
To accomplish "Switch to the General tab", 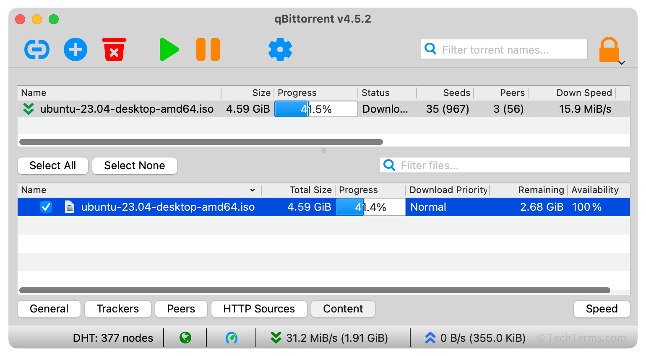I will click(x=49, y=309).
